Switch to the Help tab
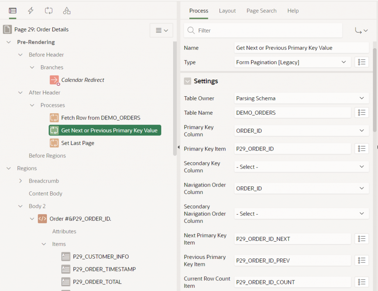378x291 pixels. coord(293,11)
